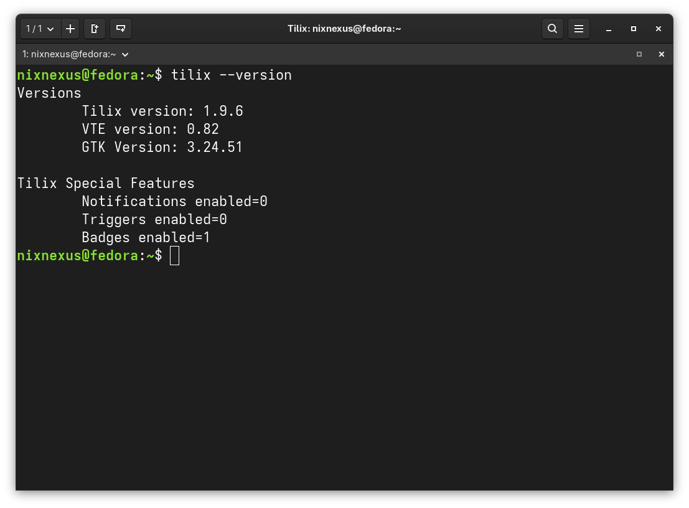This screenshot has width=689, height=508.
Task: Click the "Tilix version: 1.9.6" line
Action: point(162,111)
